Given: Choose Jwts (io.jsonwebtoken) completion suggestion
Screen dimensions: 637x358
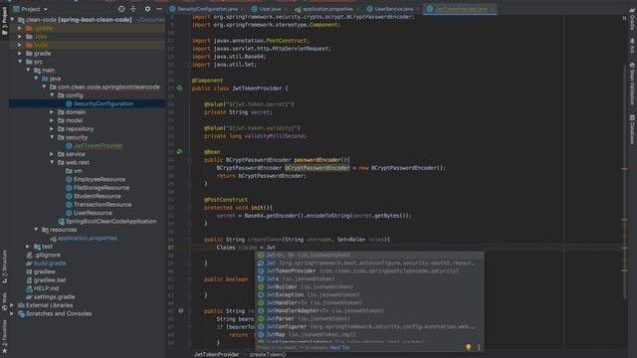Looking at the screenshot, I should 369,278.
